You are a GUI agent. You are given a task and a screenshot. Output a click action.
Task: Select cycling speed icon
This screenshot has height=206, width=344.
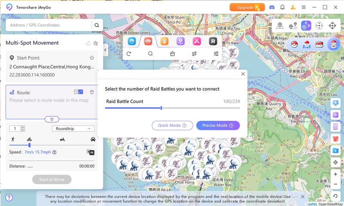tap(29, 139)
